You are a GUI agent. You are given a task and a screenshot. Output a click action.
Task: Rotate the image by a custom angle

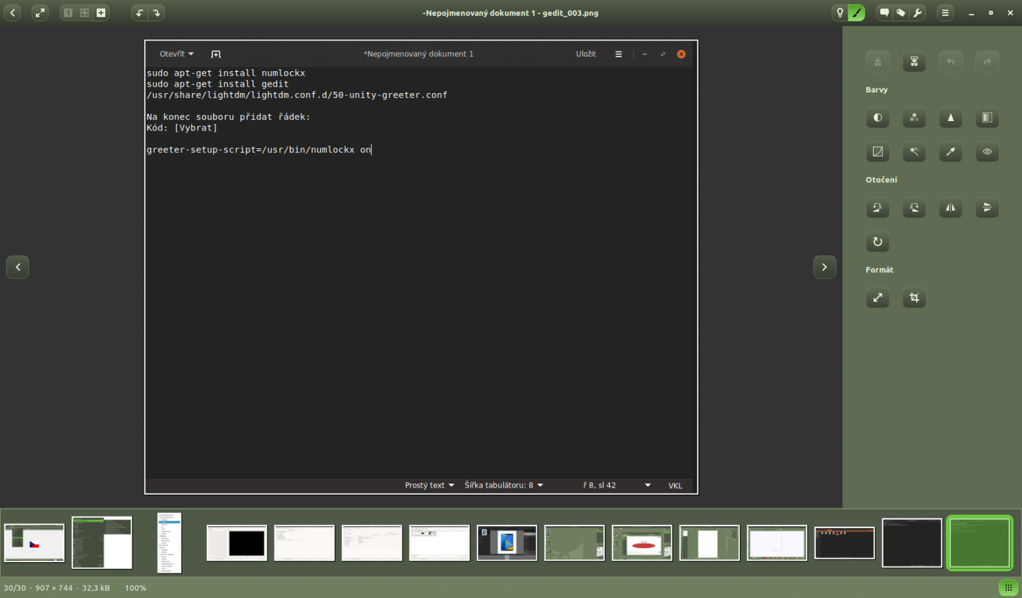(878, 241)
